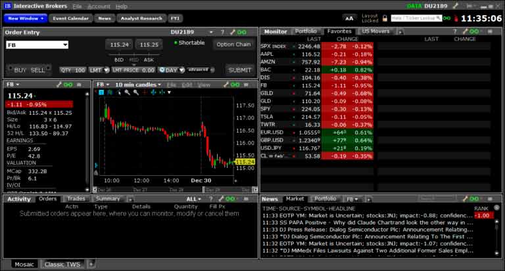
Task: Open the Activity panel wrench settings
Action: pyautogui.click(x=221, y=199)
